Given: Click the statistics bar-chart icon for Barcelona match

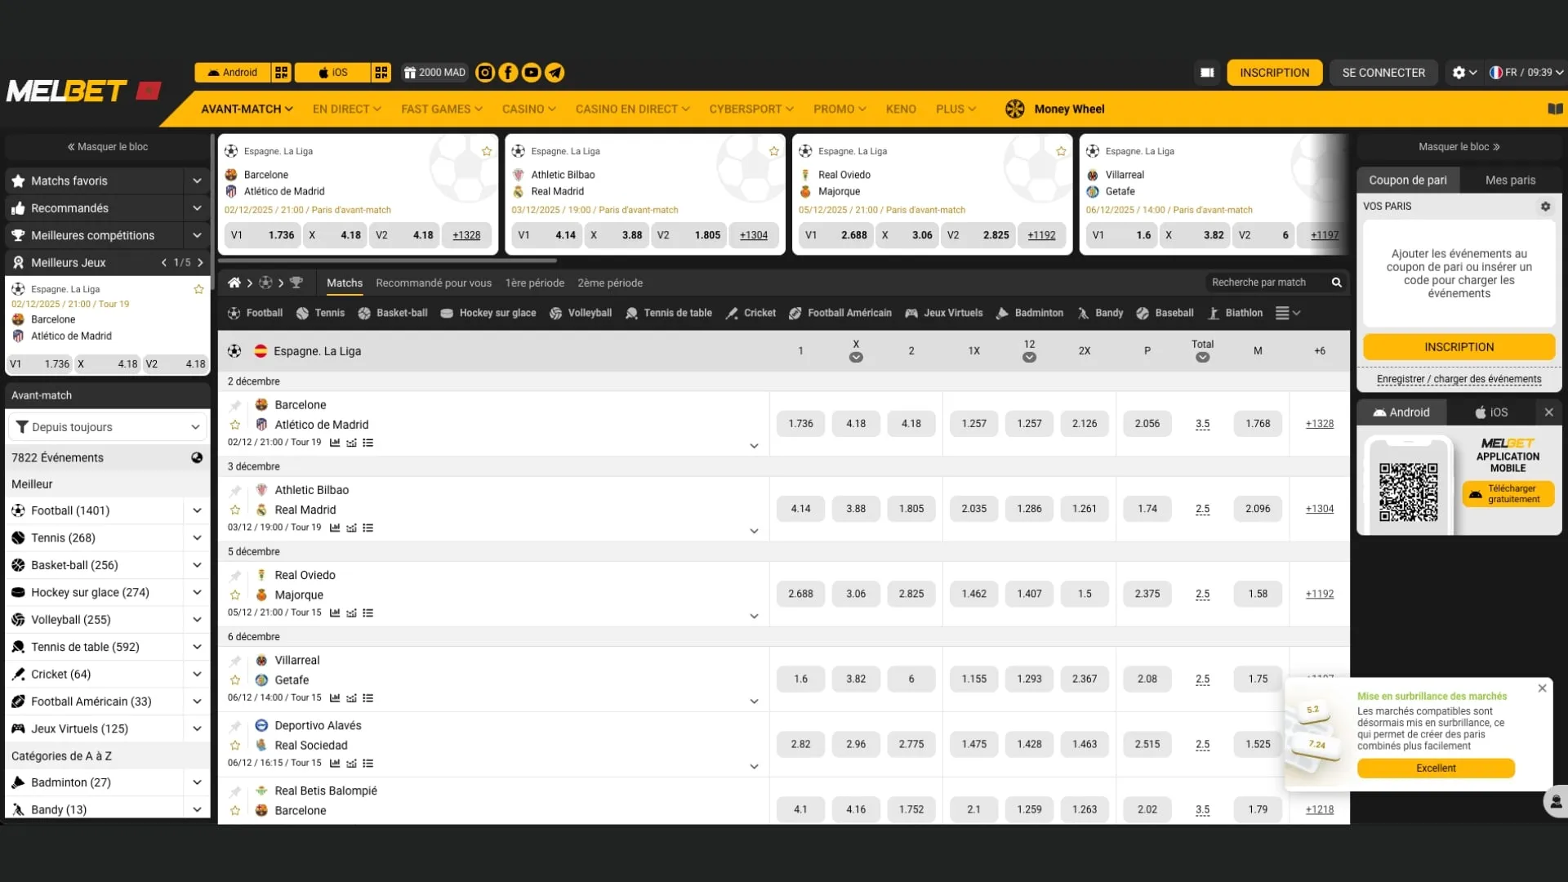Looking at the screenshot, I should click(x=334, y=443).
